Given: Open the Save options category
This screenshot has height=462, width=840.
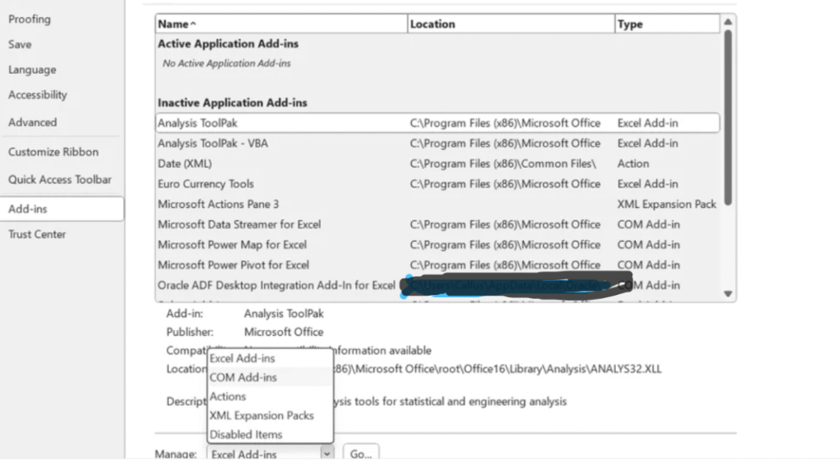Looking at the screenshot, I should point(20,44).
